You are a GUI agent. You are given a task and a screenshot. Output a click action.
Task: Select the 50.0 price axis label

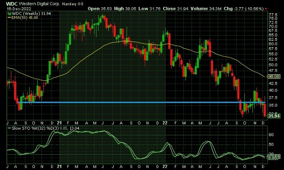pyautogui.click(x=273, y=65)
